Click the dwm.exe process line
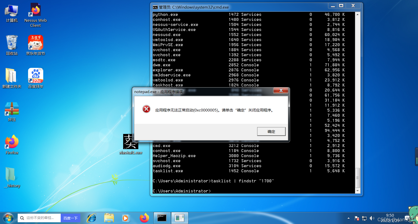Screen dimensions: 418x224 [x=249, y=65]
